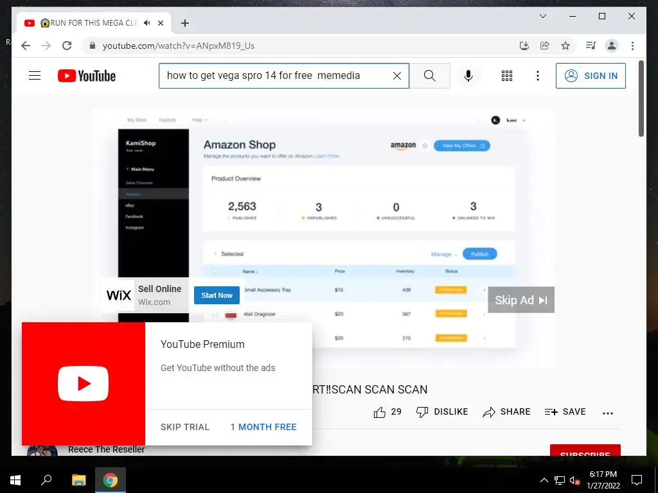Click My Sites in ad video
Viewport: 658px width, 493px height.
coord(137,120)
